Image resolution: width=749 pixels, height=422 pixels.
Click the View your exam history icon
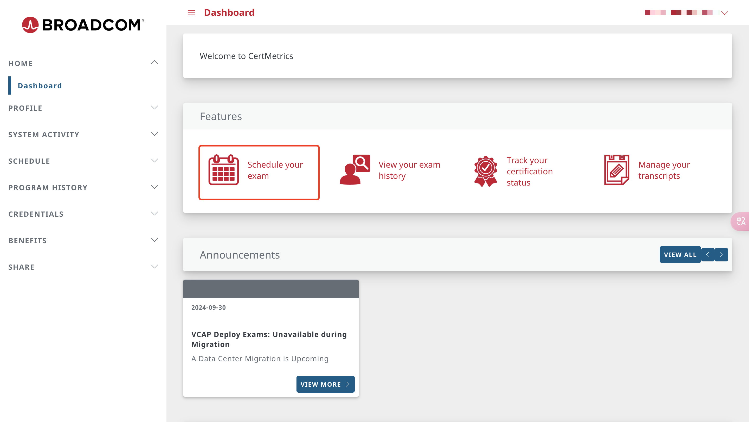coord(355,170)
